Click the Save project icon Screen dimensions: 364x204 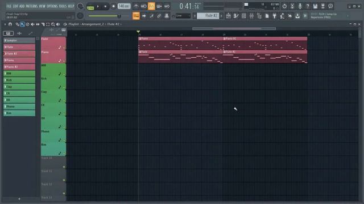[x=315, y=6]
